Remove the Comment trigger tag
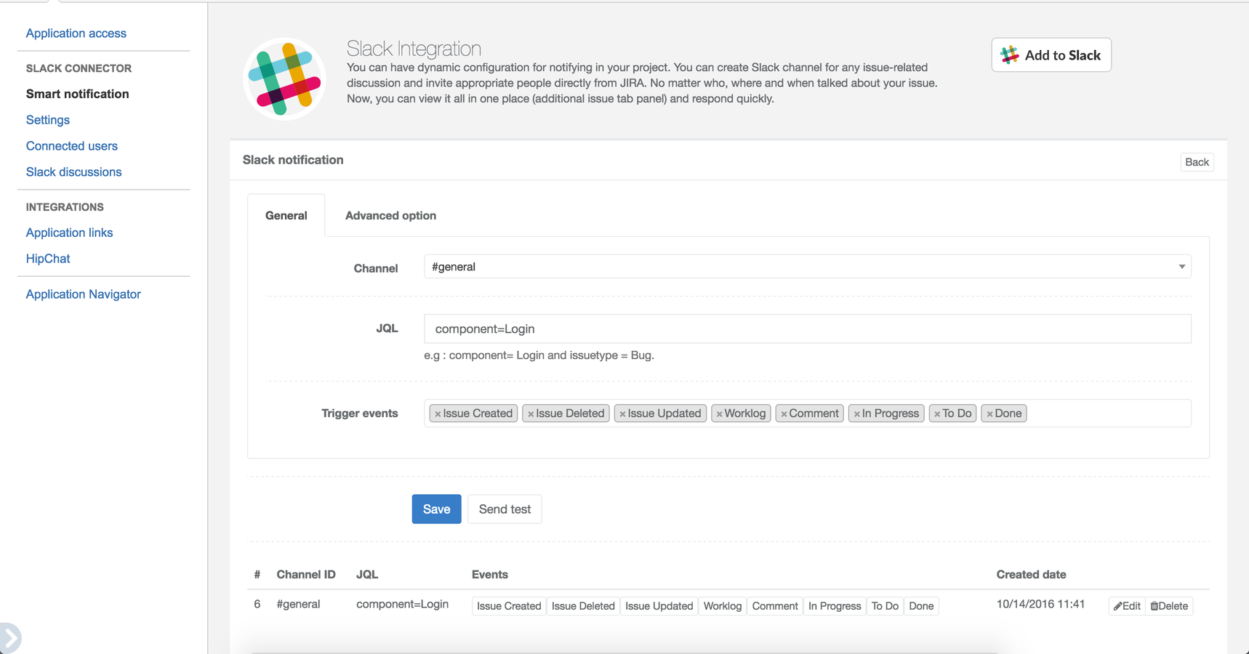Viewport: 1249px width, 654px height. pyautogui.click(x=784, y=414)
